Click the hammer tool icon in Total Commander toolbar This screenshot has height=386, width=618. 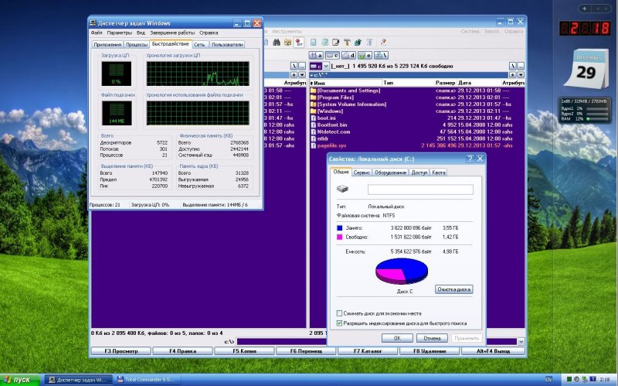[x=347, y=43]
